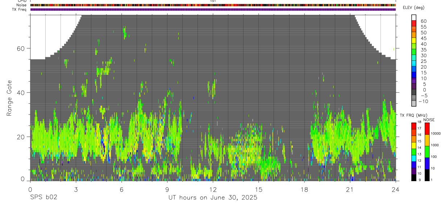Click the CPID value "151" at top
Viewport: 445px width, 205px height.
coord(213,1)
